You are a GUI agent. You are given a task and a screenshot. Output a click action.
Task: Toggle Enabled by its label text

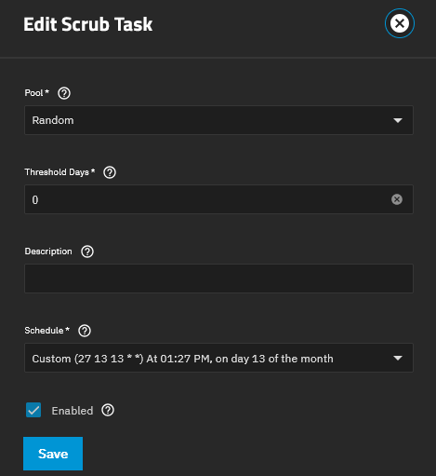73,411
